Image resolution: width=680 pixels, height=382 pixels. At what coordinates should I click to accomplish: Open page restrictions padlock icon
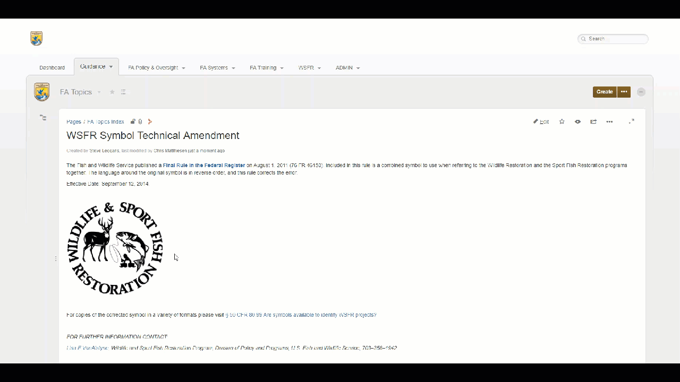(x=133, y=121)
